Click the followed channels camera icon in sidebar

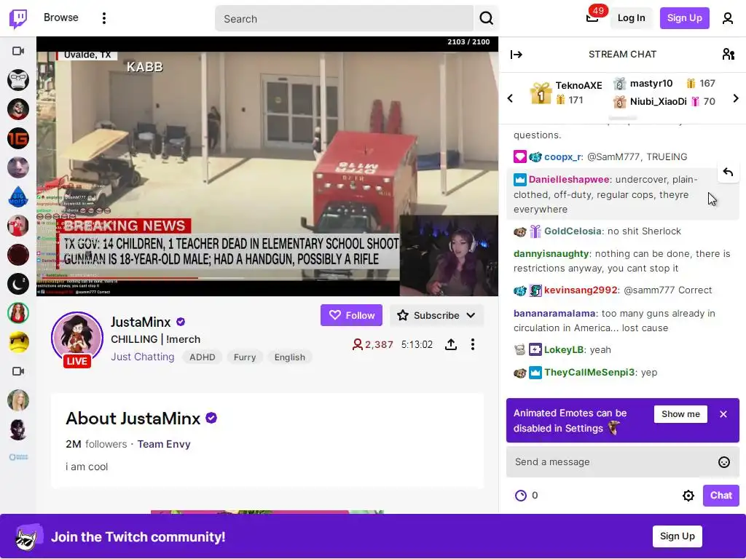tap(18, 51)
